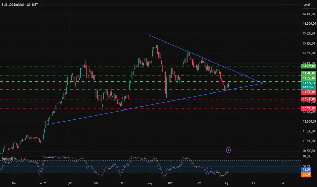
Task: Click the 14.800,00 price scale label
Action: tap(309, 53)
